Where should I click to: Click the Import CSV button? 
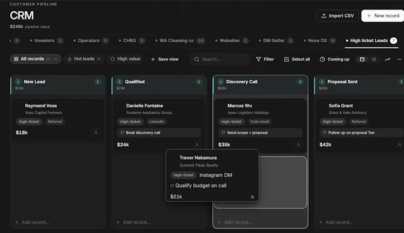tap(337, 16)
